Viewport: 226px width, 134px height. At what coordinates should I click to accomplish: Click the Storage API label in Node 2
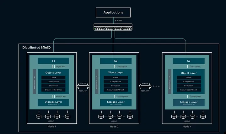(123, 97)
